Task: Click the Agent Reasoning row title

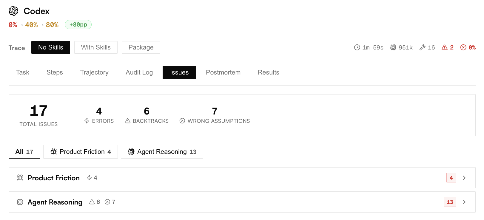Action: [55, 202]
